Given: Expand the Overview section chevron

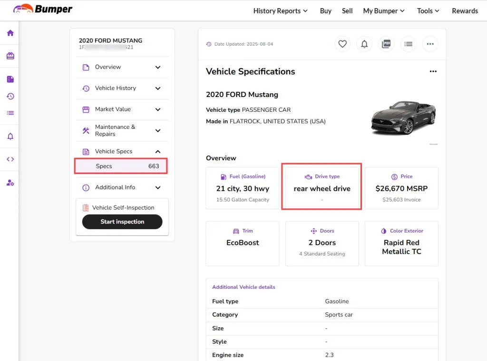Looking at the screenshot, I should coord(158,68).
